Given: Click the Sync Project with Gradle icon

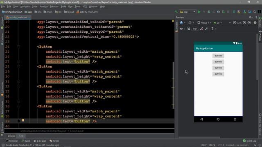Looking at the screenshot, I should point(234,12).
